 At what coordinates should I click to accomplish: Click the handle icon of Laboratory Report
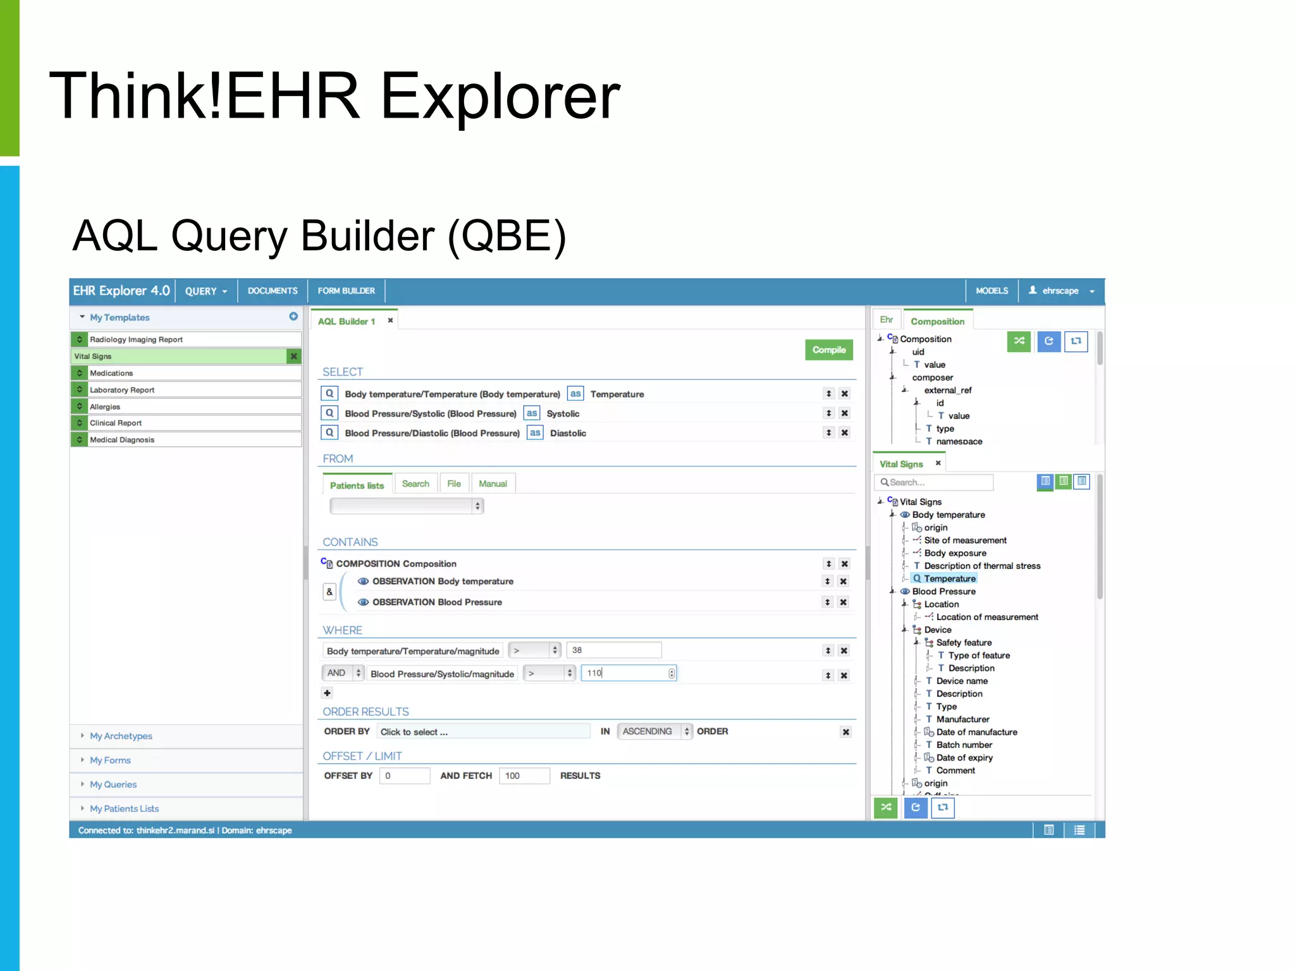(x=80, y=390)
